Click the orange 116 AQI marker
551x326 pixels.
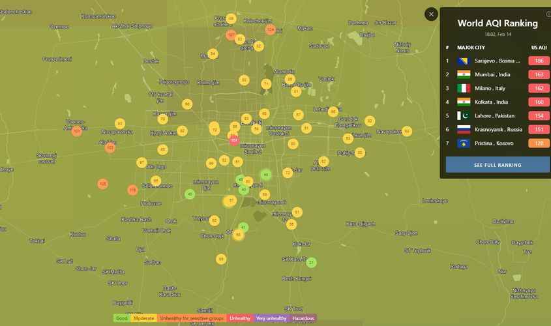click(132, 190)
